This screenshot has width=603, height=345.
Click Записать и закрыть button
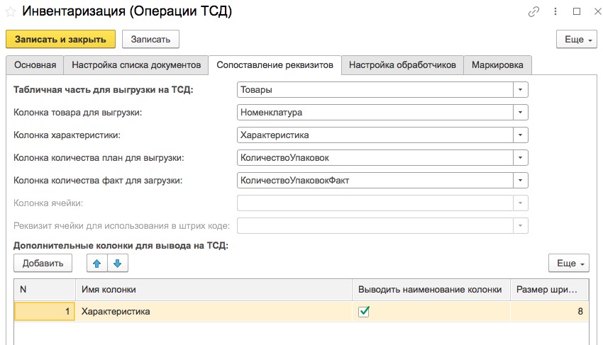tap(60, 39)
